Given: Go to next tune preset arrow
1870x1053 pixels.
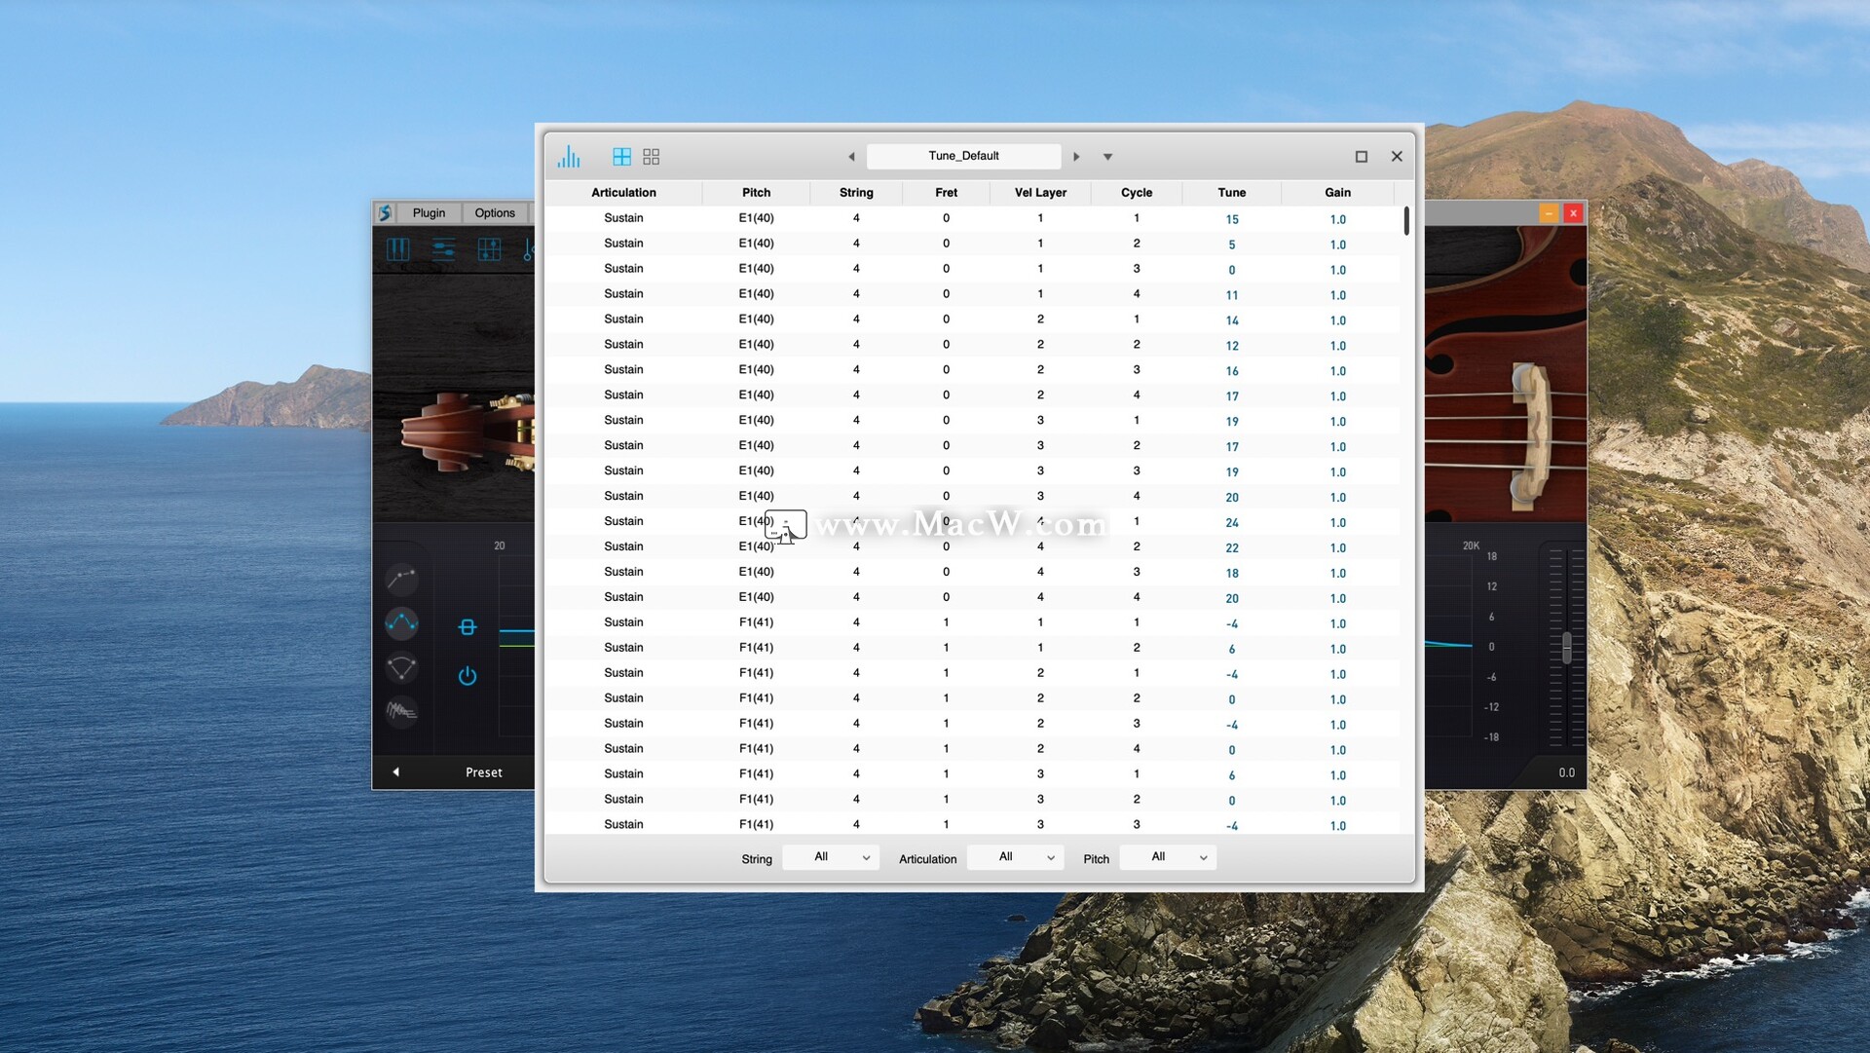Looking at the screenshot, I should pyautogui.click(x=1076, y=157).
